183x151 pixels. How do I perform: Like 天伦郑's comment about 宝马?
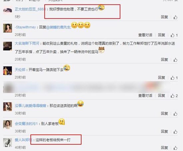173,78
